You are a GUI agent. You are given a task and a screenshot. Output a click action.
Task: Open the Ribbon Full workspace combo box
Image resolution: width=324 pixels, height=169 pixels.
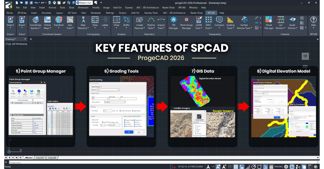84,3
